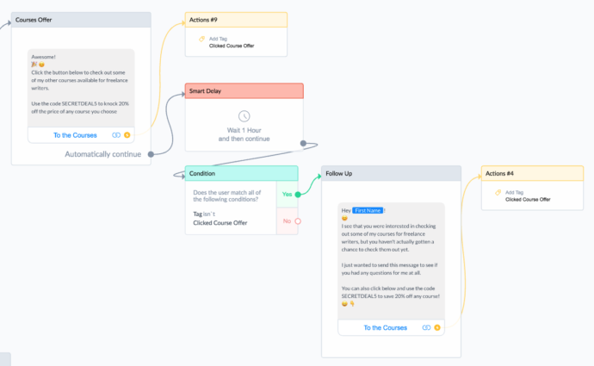Screen dimensions: 594x366
Task: Click the First Name variable chip
Action: pyautogui.click(x=368, y=211)
